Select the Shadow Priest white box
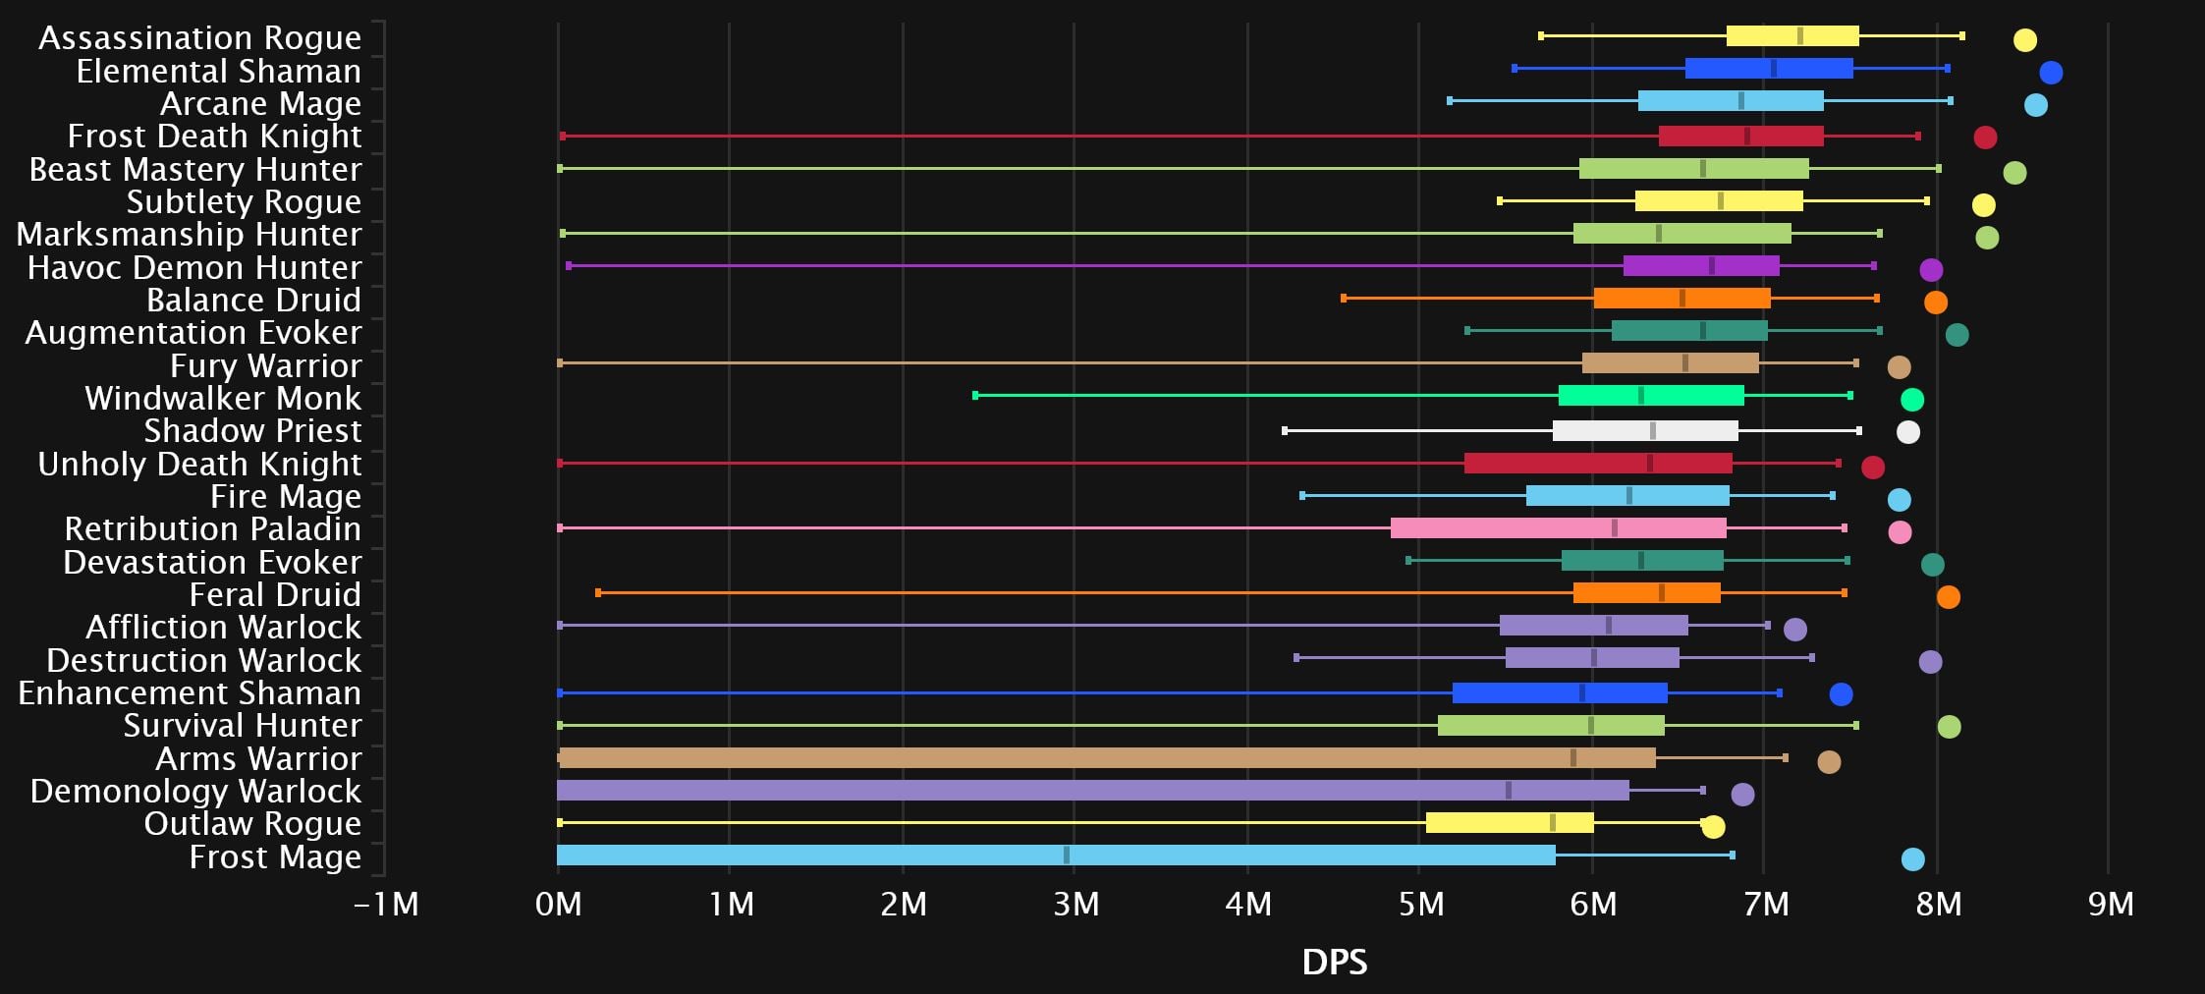2205x994 pixels. [1645, 431]
